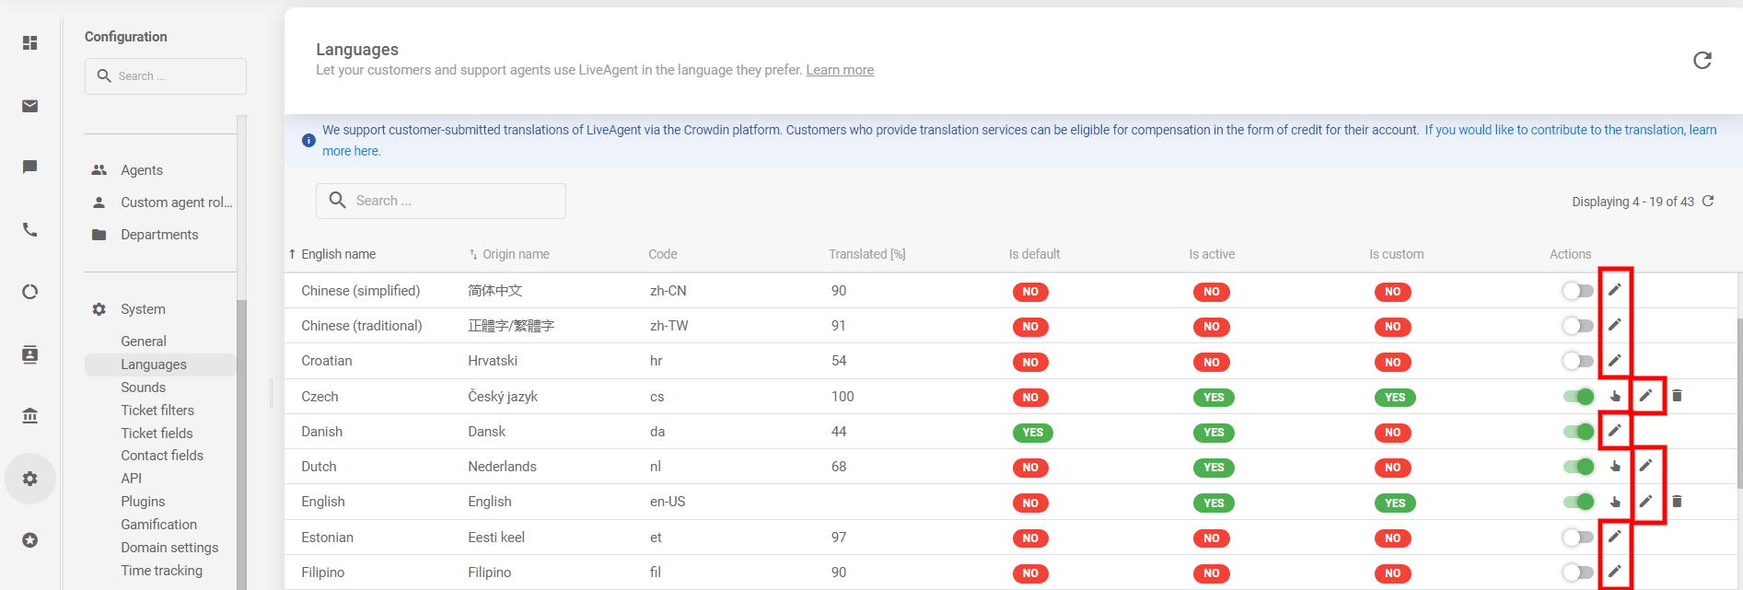Click the hand icon in Dutch row

pyautogui.click(x=1615, y=467)
